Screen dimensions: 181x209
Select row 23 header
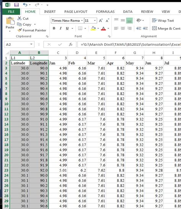pyautogui.click(x=6, y=170)
